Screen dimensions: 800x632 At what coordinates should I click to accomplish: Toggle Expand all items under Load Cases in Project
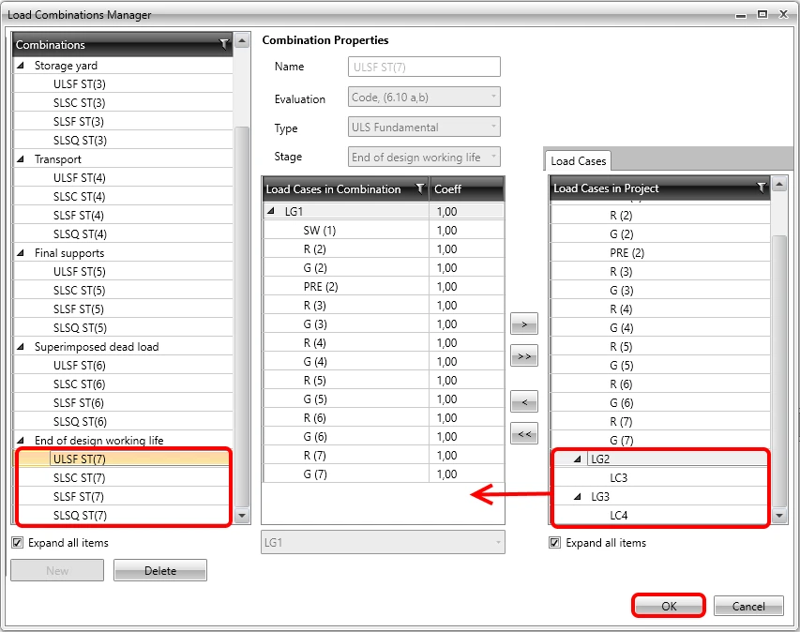pyautogui.click(x=554, y=543)
